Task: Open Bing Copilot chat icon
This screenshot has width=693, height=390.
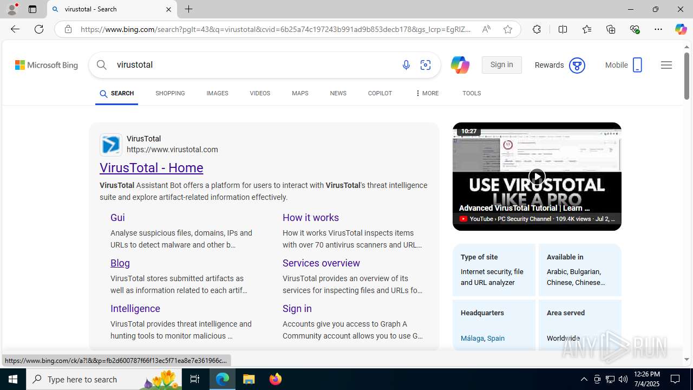Action: point(460,65)
